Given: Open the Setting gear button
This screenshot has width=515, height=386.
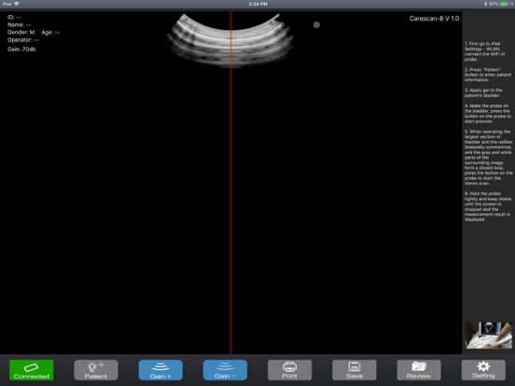Looking at the screenshot, I should point(483,370).
